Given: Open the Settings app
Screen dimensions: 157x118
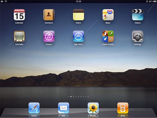Looking at the screenshot, I should [x=138, y=36].
